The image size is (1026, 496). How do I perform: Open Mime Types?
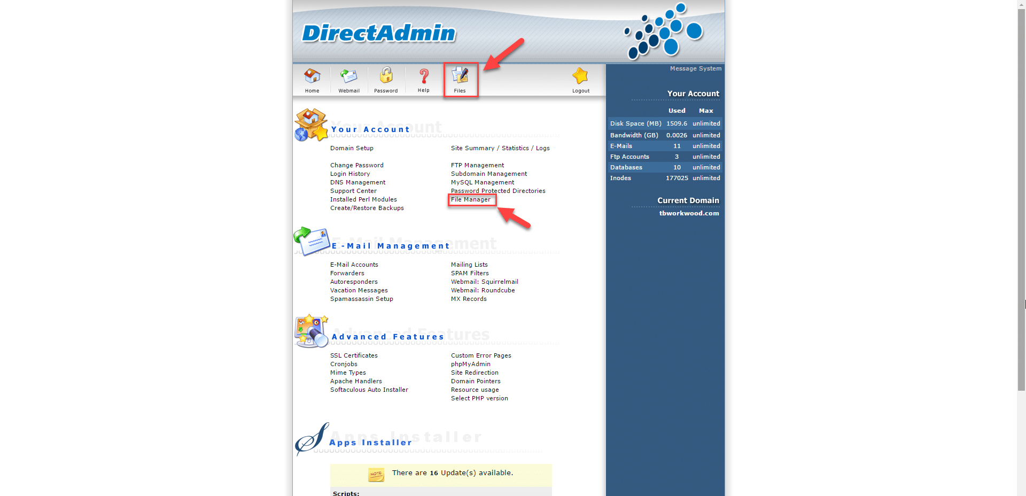click(348, 373)
